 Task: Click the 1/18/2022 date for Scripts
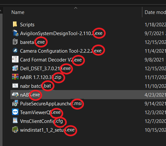[155, 25]
